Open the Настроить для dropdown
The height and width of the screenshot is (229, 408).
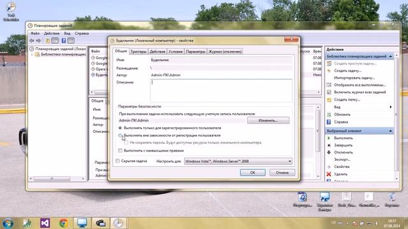click(x=238, y=161)
